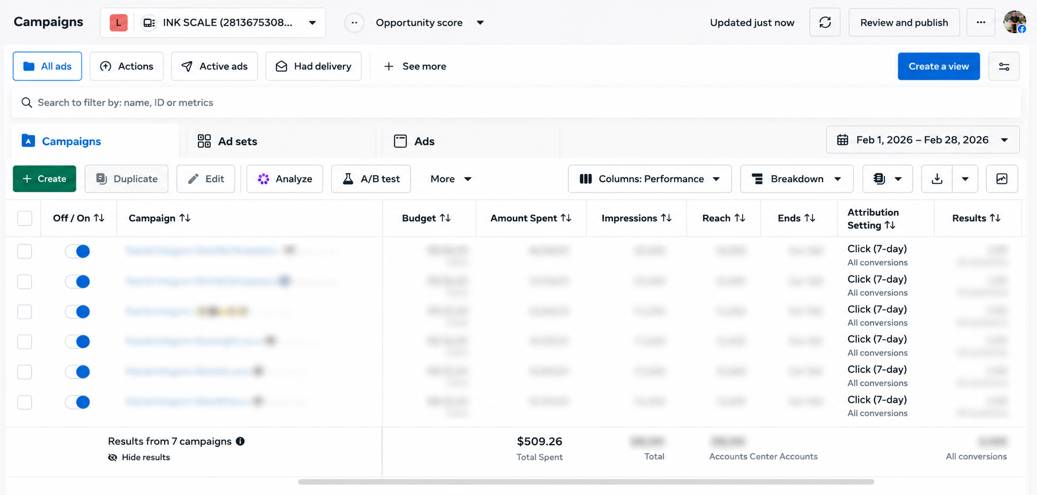The width and height of the screenshot is (1037, 495).
Task: Tick the third campaign row checkbox
Action: click(25, 312)
